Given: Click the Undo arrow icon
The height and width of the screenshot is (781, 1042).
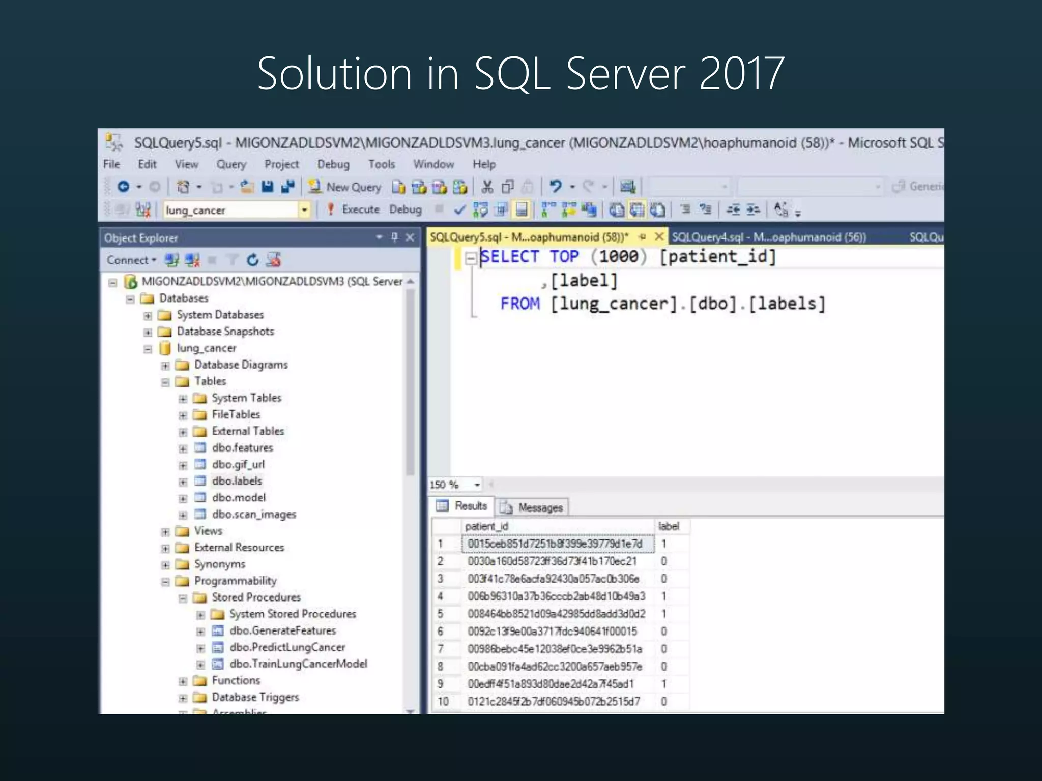Looking at the screenshot, I should click(x=555, y=187).
